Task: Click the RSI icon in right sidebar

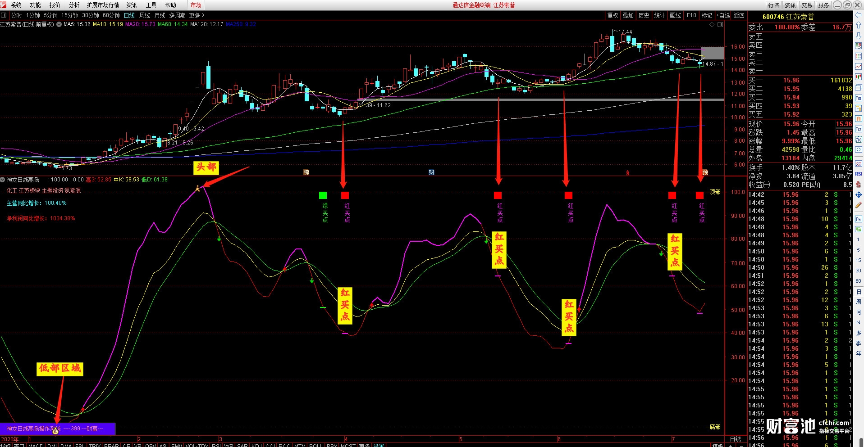Action: pos(858,174)
